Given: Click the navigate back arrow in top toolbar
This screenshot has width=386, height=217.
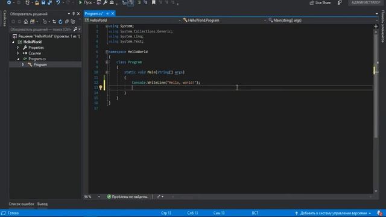Looking at the screenshot, I should (9, 2).
